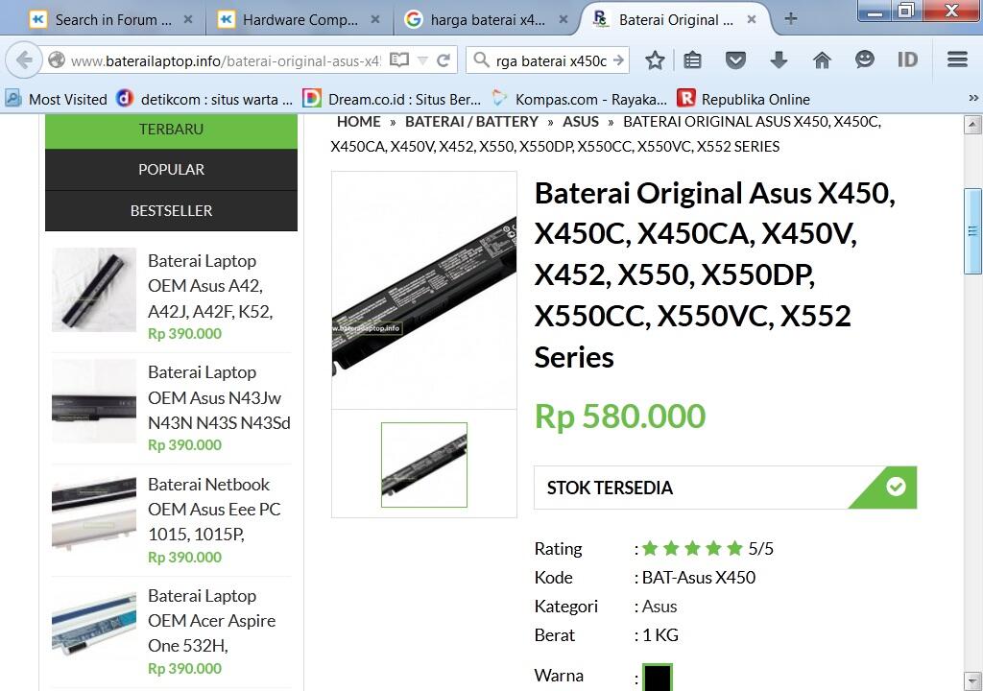Open the Most Visited bookmarks folder
The image size is (983, 691).
click(57, 99)
